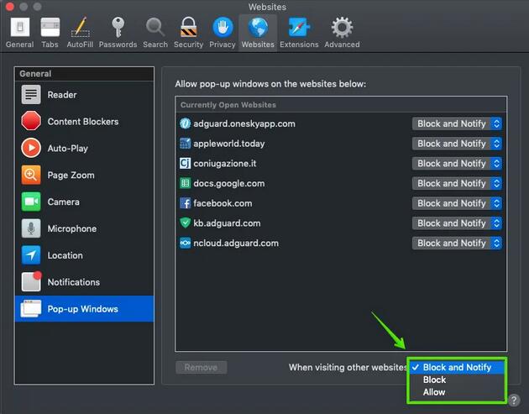Select coniugazione.it row in website list
This screenshot has height=414, width=529.
tap(294, 164)
